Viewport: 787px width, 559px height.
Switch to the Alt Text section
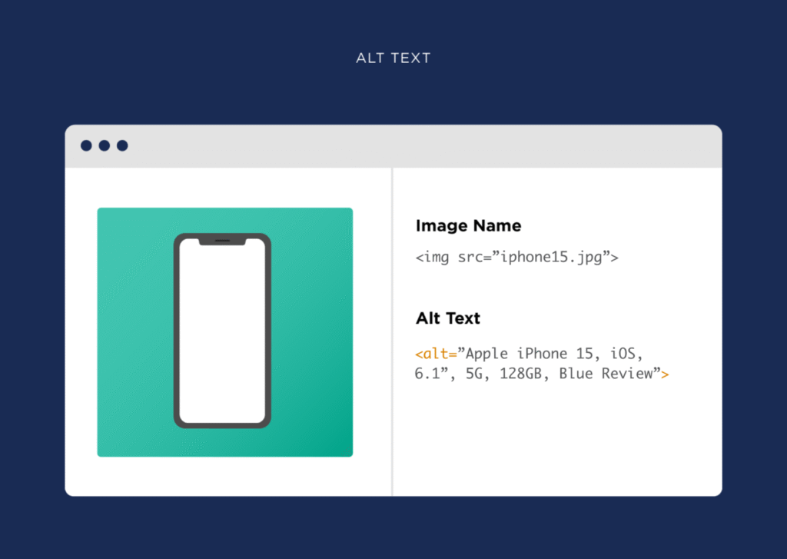(x=447, y=318)
